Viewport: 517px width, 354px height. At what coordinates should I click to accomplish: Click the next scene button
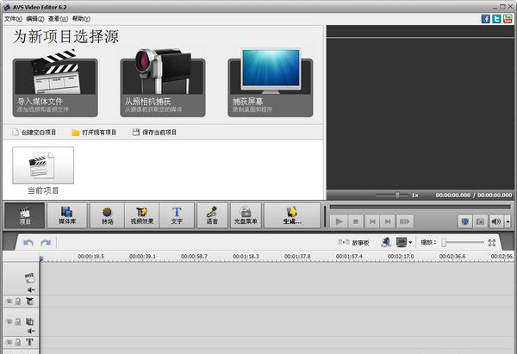[405, 221]
